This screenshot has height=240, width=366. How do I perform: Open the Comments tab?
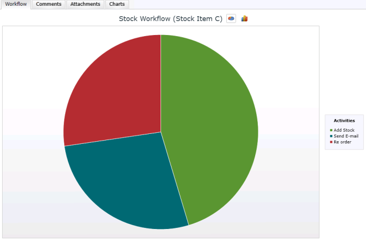[x=49, y=4]
